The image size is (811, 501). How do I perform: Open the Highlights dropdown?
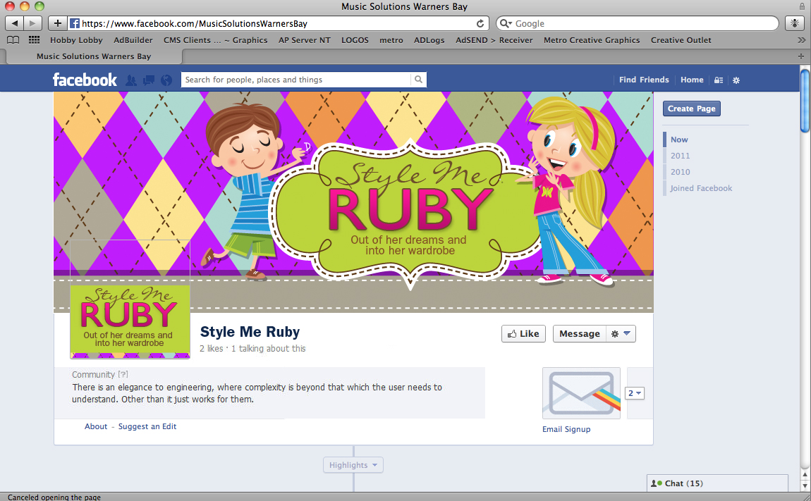click(353, 465)
